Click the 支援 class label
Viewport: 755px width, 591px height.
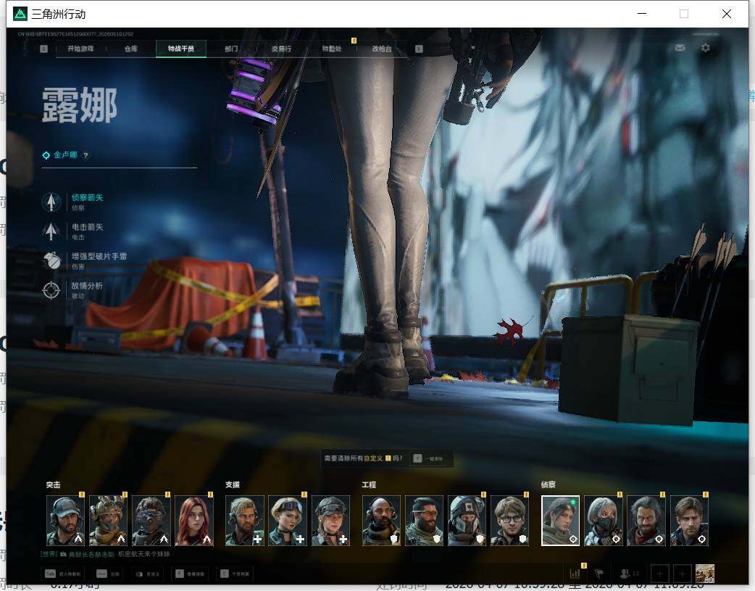coord(233,485)
